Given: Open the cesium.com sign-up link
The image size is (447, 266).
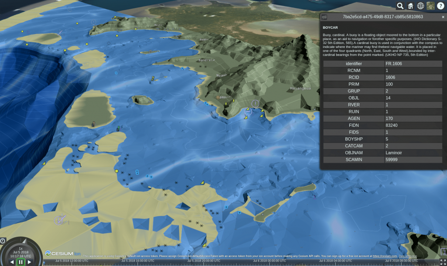Looking at the screenshot, I should point(385,256).
